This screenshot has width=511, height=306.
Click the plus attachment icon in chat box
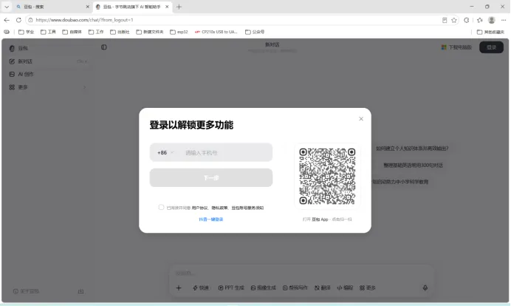pos(179,288)
